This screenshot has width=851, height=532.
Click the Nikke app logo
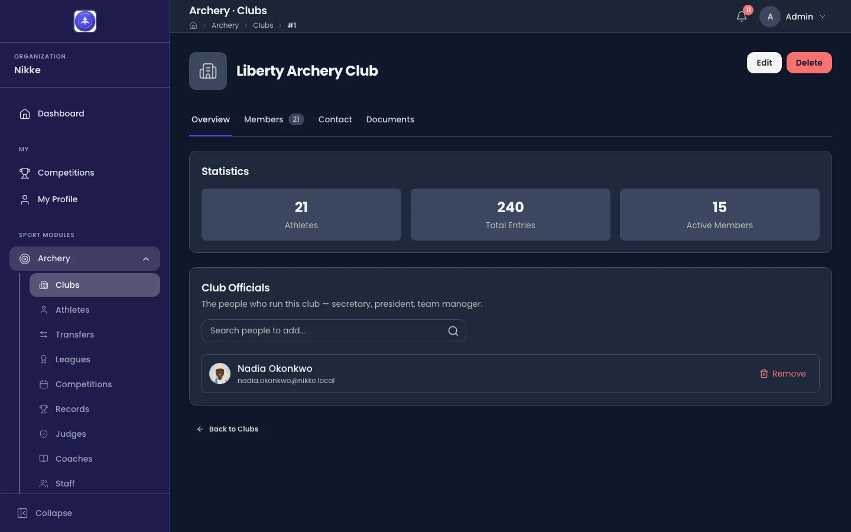85,21
